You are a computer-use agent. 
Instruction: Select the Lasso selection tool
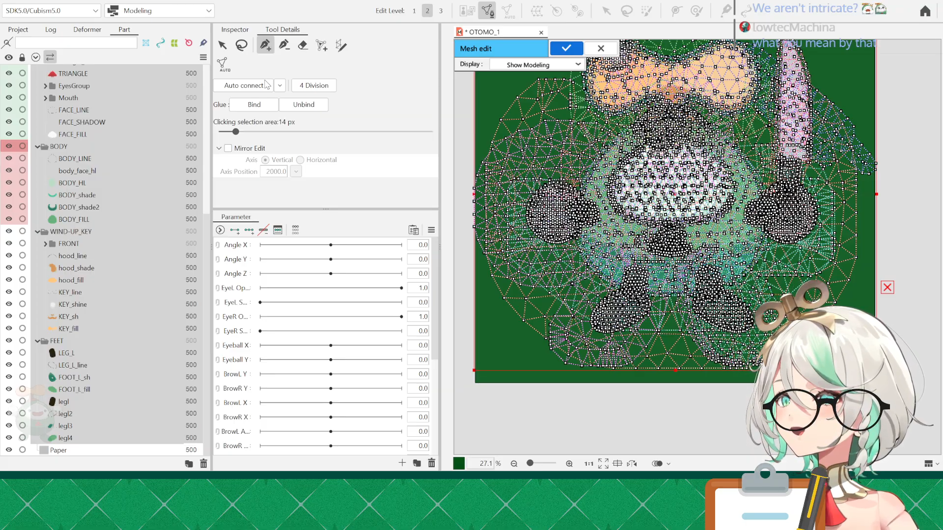click(x=241, y=45)
